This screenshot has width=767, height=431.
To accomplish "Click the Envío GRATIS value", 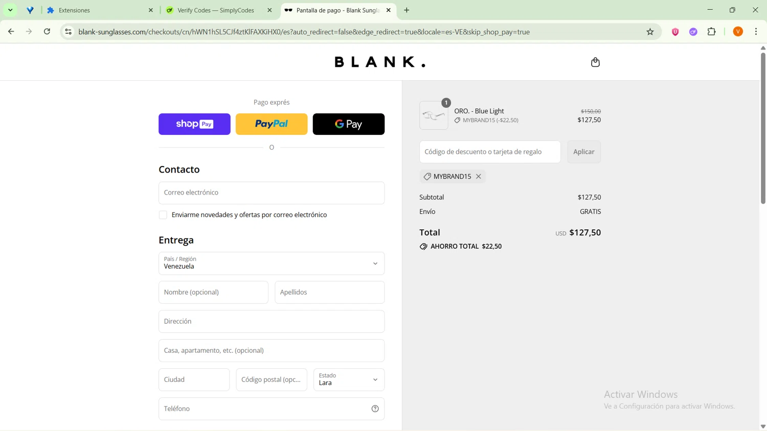I will (x=590, y=212).
